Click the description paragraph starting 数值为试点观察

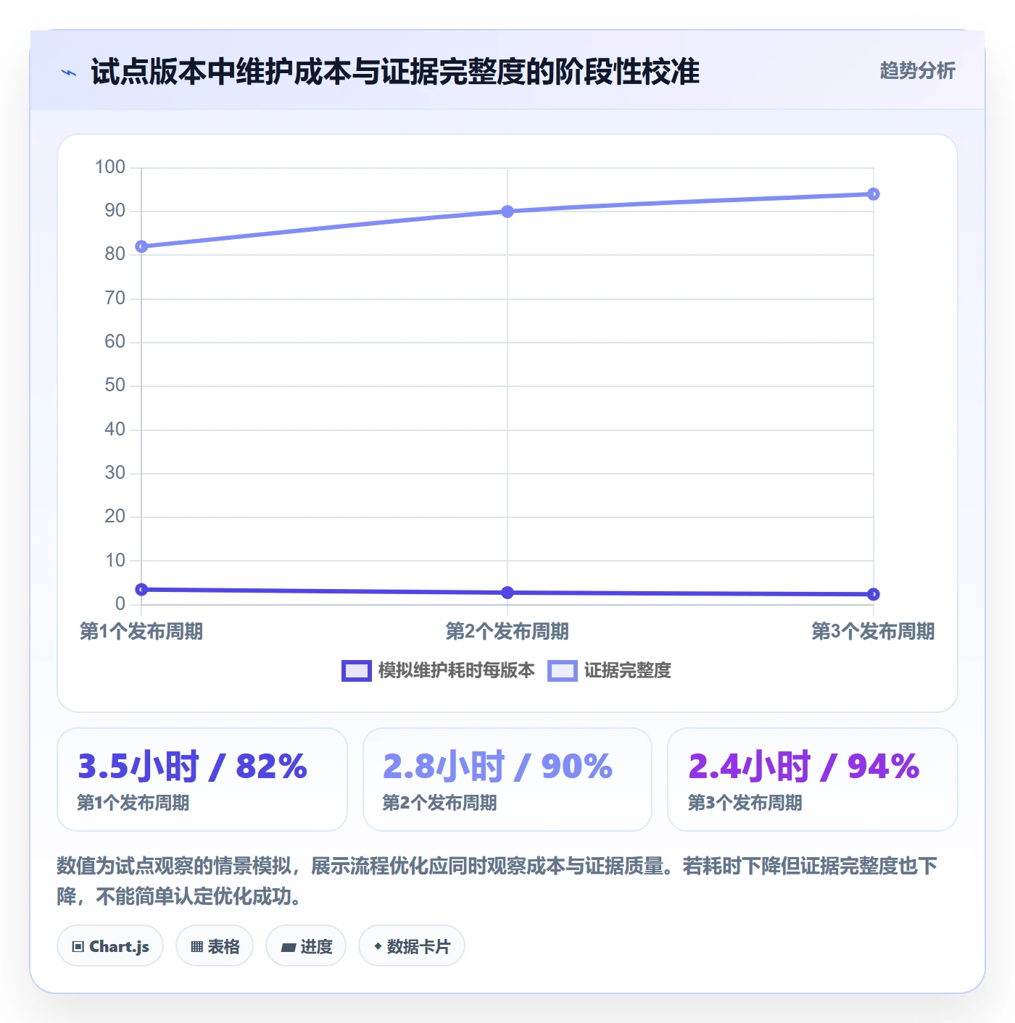pos(497,881)
